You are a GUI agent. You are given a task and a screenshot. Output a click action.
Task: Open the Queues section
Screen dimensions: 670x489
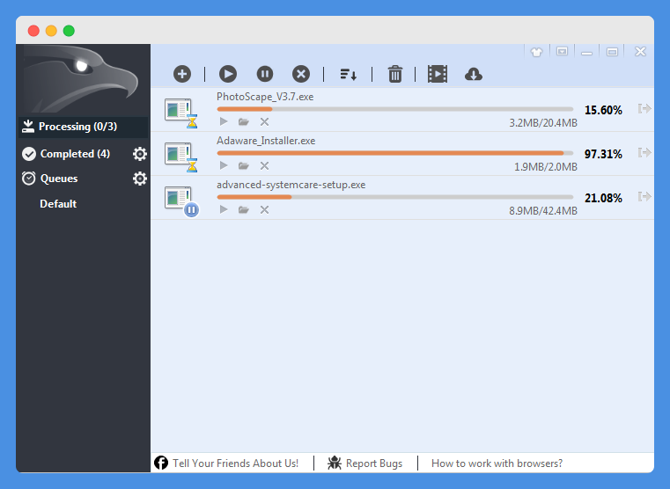(x=50, y=179)
